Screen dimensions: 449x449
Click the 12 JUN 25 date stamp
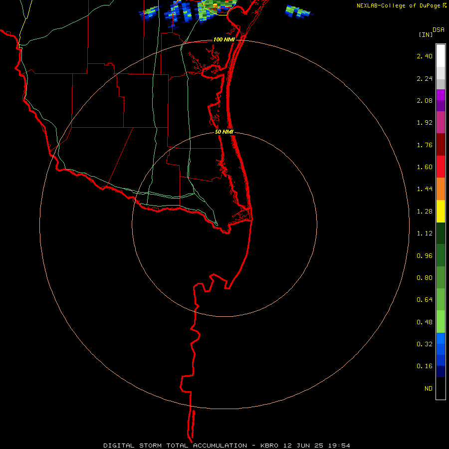pos(303,446)
